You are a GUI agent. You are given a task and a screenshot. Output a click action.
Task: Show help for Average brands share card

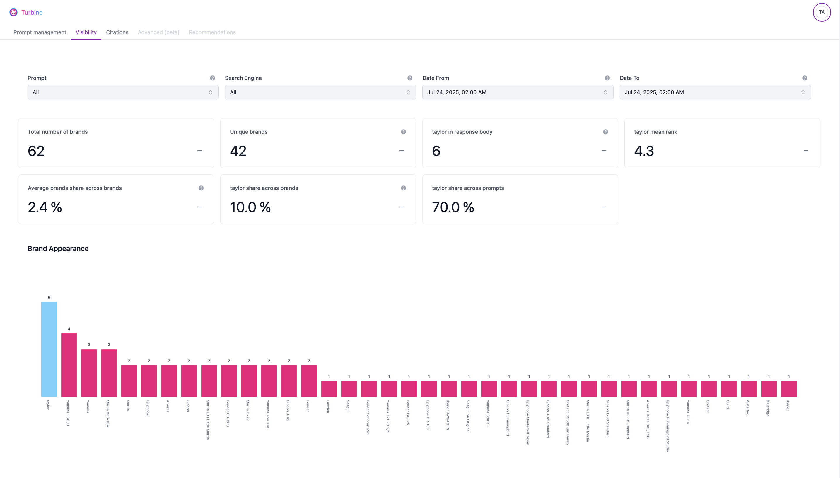[201, 188]
